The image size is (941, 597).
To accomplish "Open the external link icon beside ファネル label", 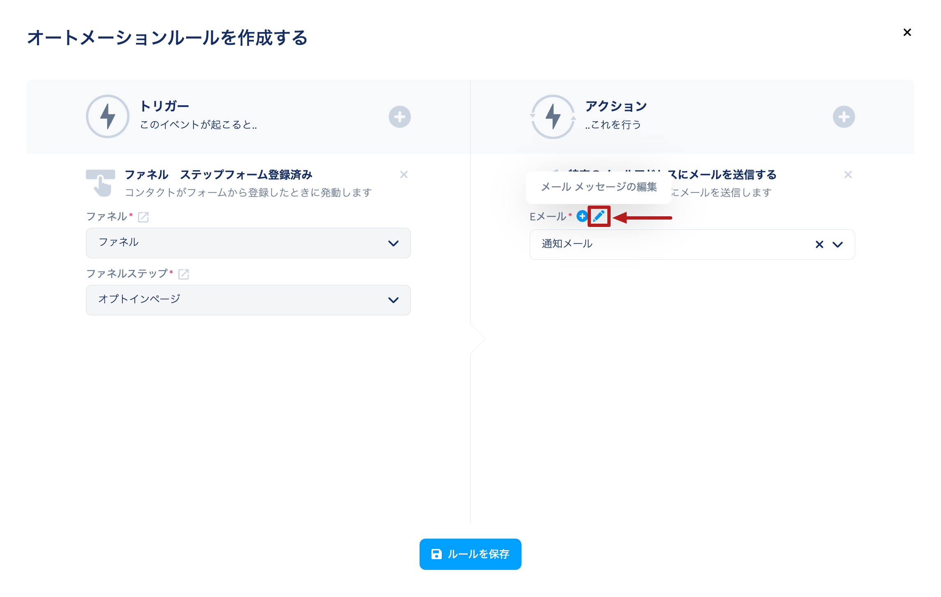I will [143, 217].
